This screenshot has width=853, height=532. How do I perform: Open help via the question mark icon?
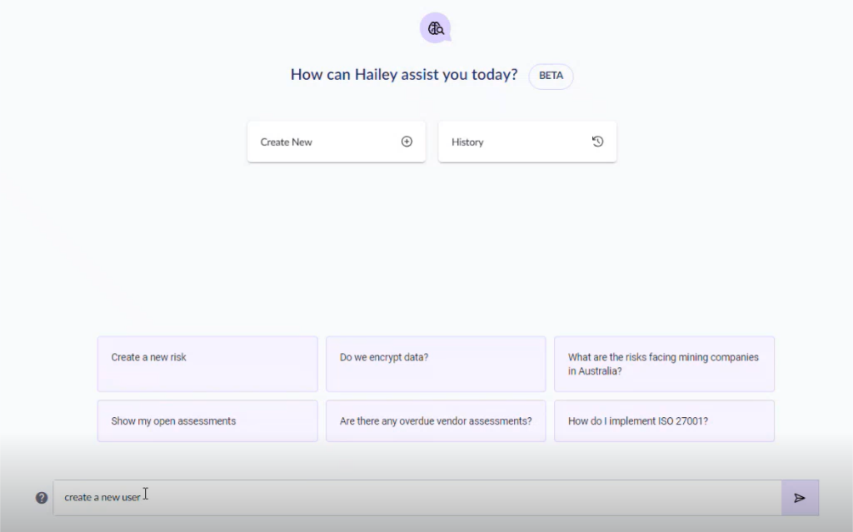[x=42, y=498]
